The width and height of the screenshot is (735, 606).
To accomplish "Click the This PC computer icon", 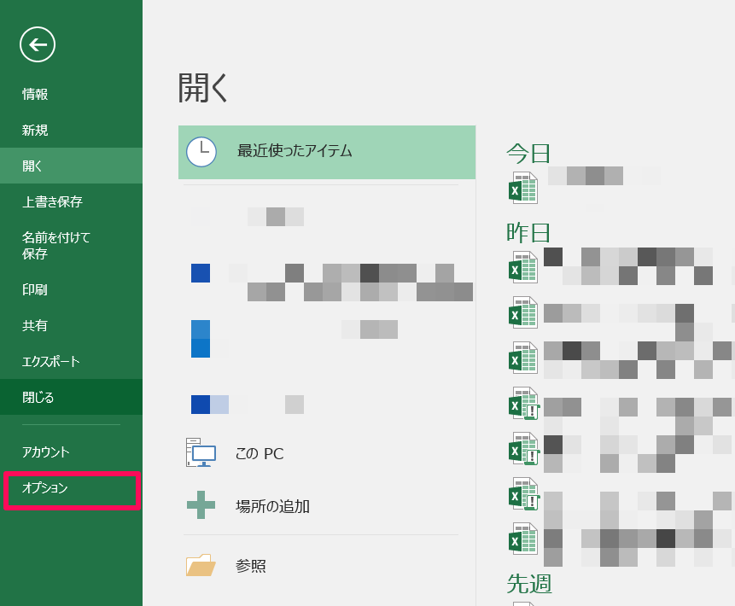I will 201,452.
